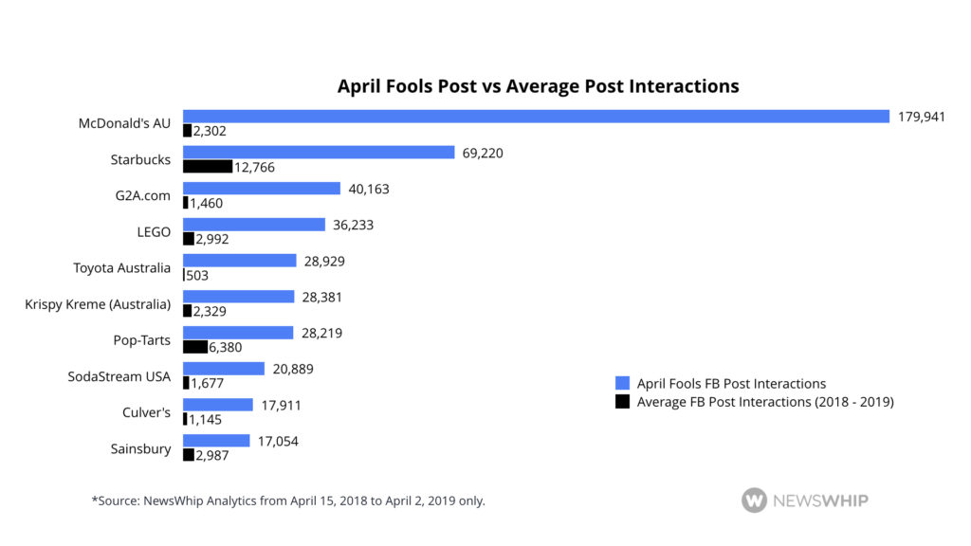Select the LEGO April Fools bar
Viewport: 971px width, 546px height.
pos(254,225)
